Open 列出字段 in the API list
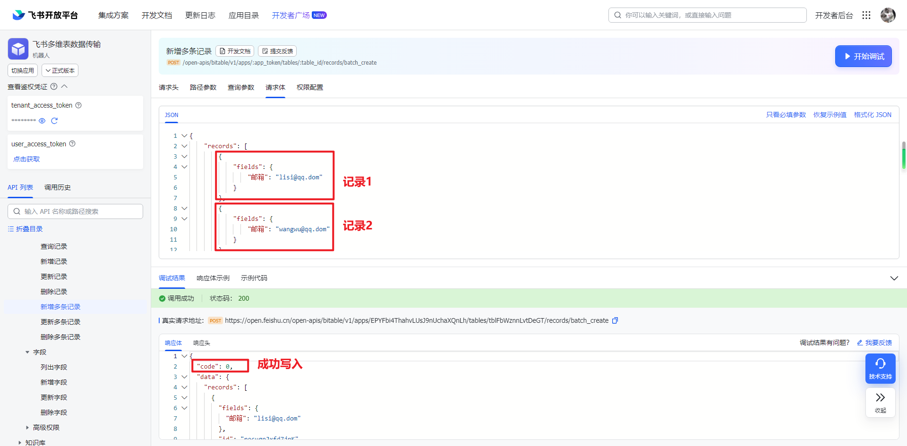The width and height of the screenshot is (907, 446). [x=54, y=367]
